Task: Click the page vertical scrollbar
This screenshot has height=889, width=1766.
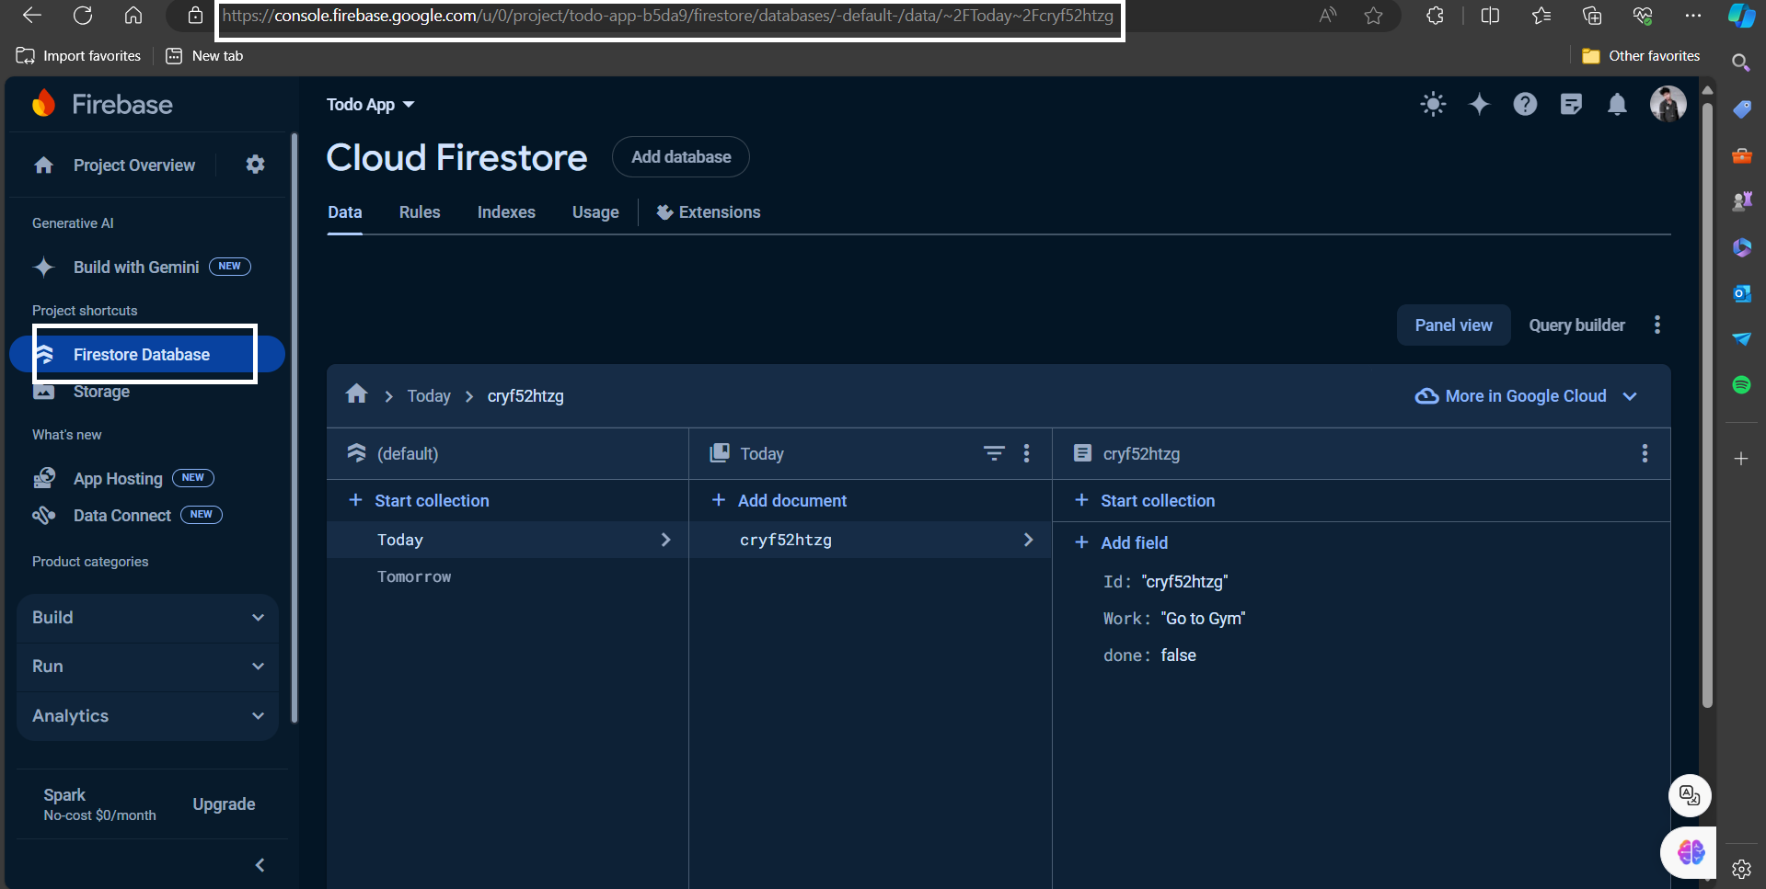Action: [x=1707, y=405]
